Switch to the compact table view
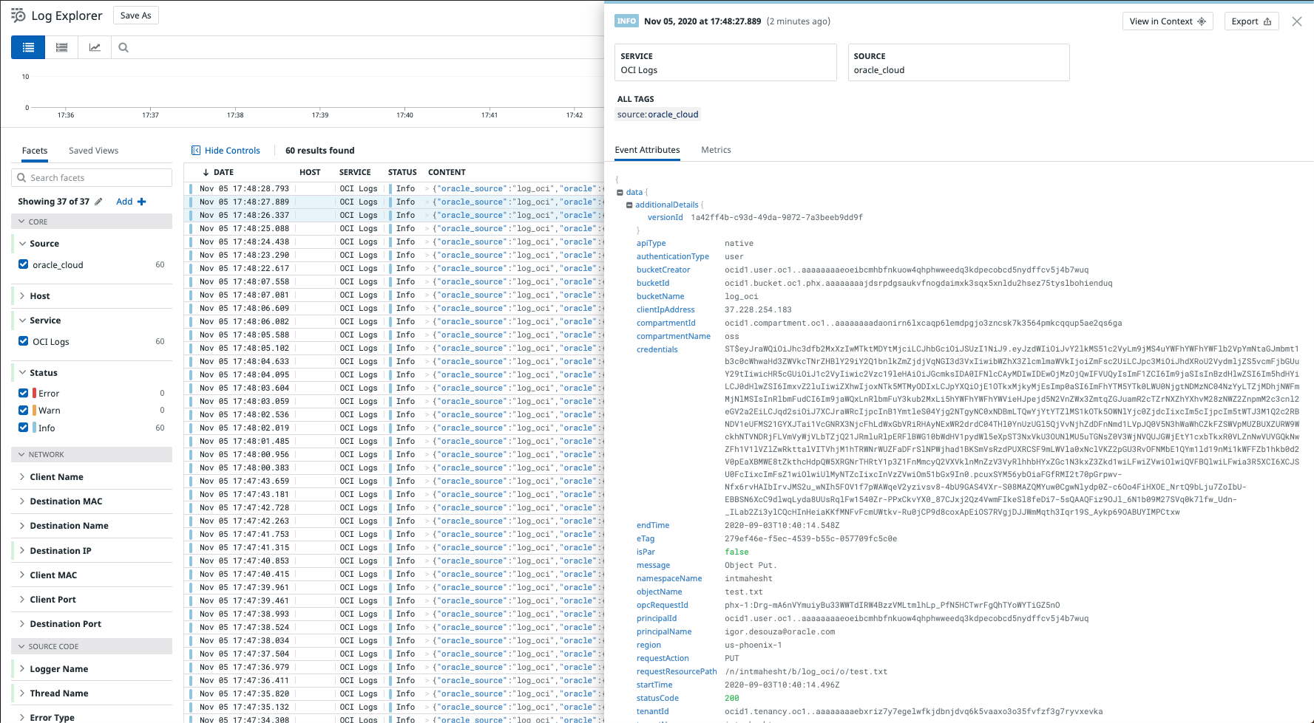This screenshot has height=723, width=1314. (x=62, y=47)
